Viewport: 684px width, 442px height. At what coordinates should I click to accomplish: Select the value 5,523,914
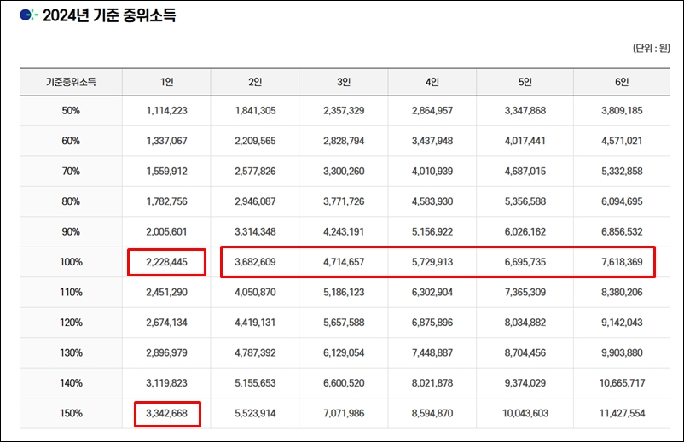point(255,413)
